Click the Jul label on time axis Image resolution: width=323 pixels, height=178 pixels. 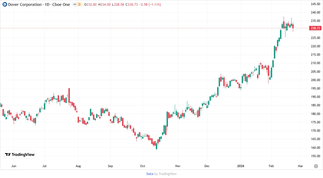tap(45, 166)
